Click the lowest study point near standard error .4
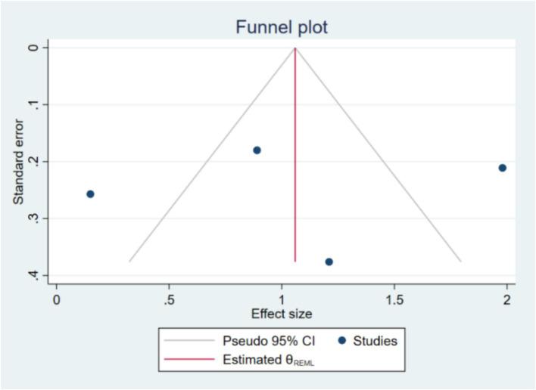Viewport: 536px width, 390px height. 329,262
